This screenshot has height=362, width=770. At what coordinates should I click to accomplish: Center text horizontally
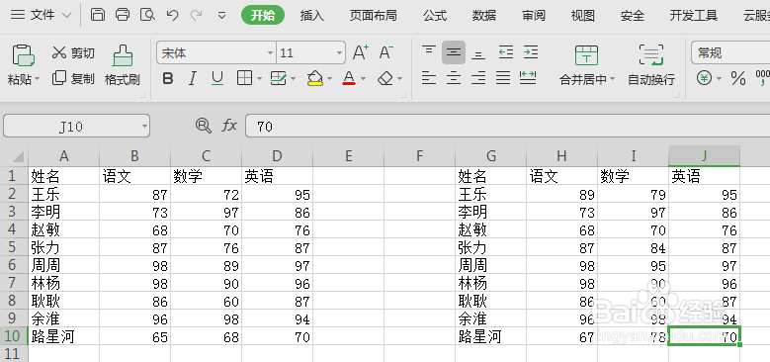[x=454, y=77]
